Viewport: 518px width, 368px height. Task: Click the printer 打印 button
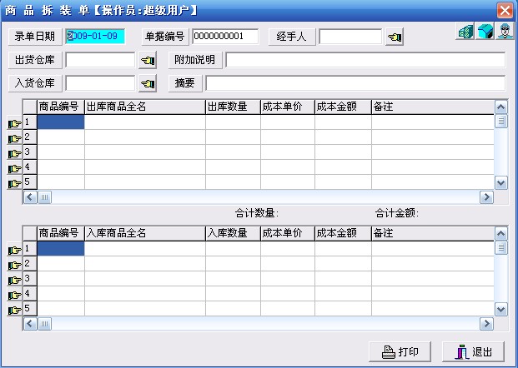(400, 351)
